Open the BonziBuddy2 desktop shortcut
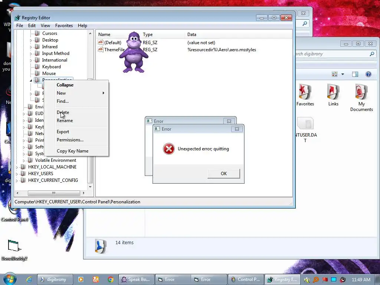The image size is (380, 285). click(14, 250)
